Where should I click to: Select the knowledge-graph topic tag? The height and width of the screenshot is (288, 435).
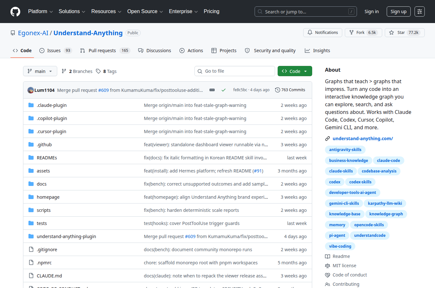coord(386,214)
